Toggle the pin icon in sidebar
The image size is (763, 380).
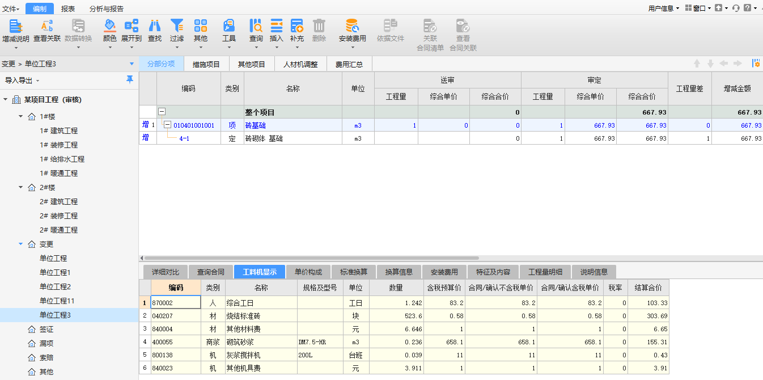tap(130, 79)
